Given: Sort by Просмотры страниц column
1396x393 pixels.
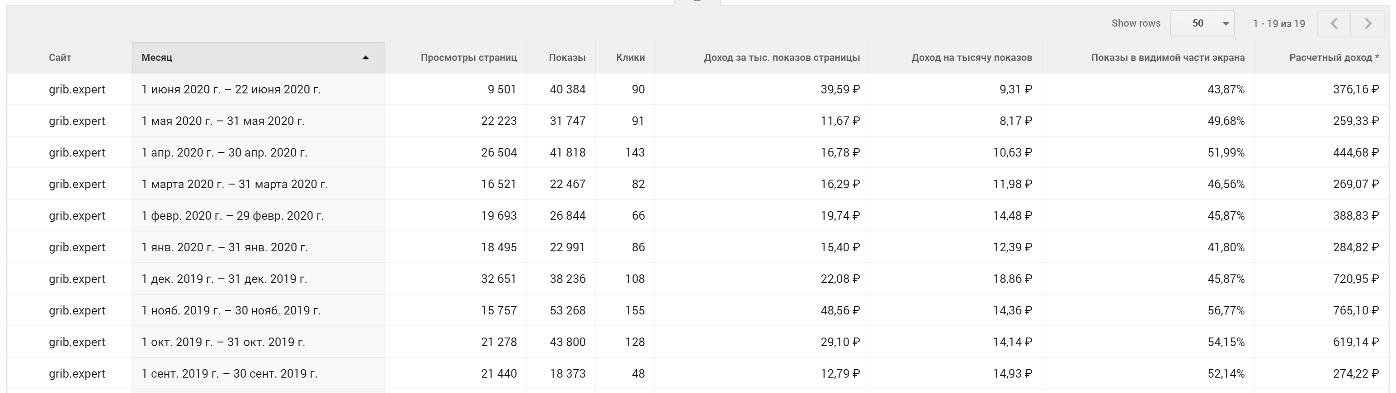Looking at the screenshot, I should coord(468,57).
